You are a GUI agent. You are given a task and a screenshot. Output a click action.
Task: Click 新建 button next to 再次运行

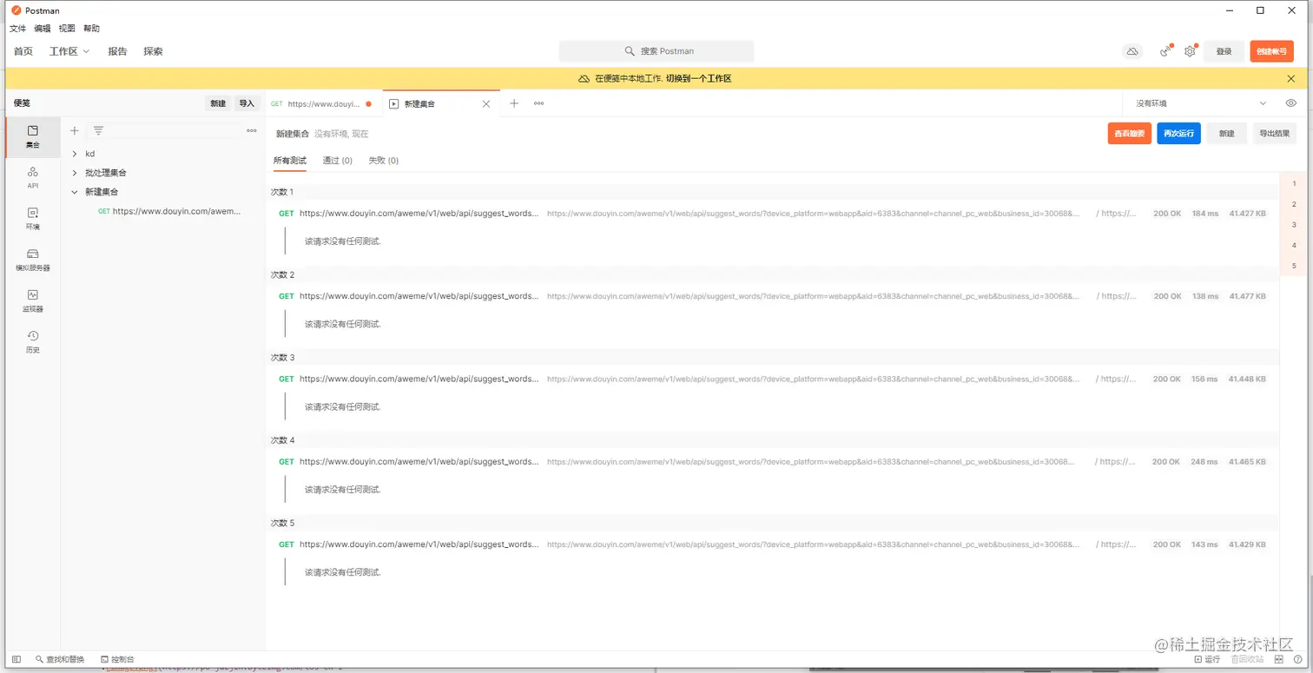coord(1226,134)
